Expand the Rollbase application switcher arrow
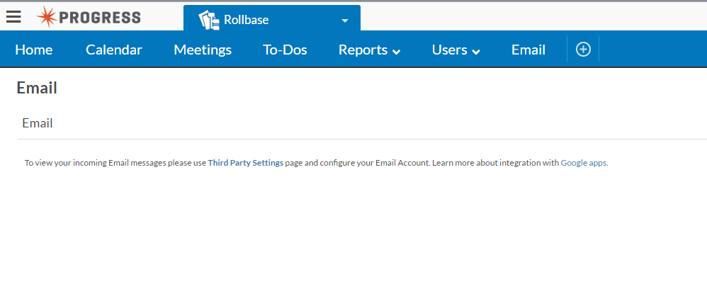Viewport: 707px width, 286px height. click(345, 21)
